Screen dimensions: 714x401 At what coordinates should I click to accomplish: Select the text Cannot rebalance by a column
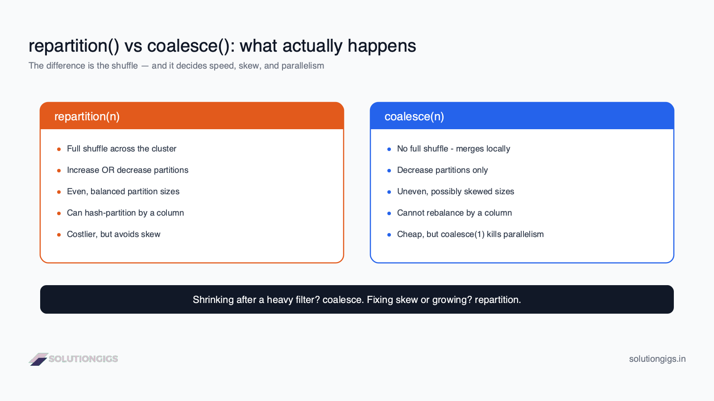click(x=454, y=213)
